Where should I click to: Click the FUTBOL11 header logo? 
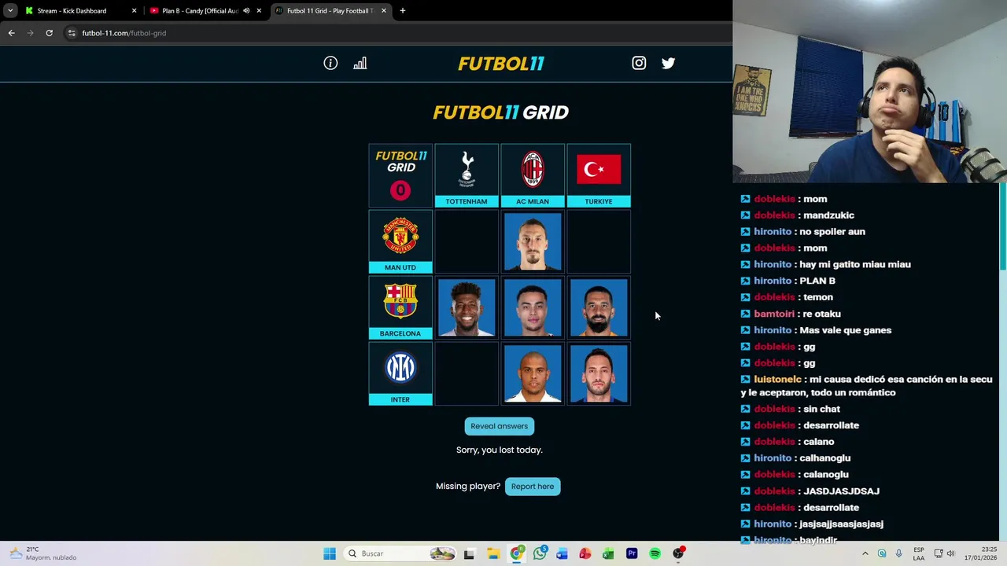click(501, 64)
